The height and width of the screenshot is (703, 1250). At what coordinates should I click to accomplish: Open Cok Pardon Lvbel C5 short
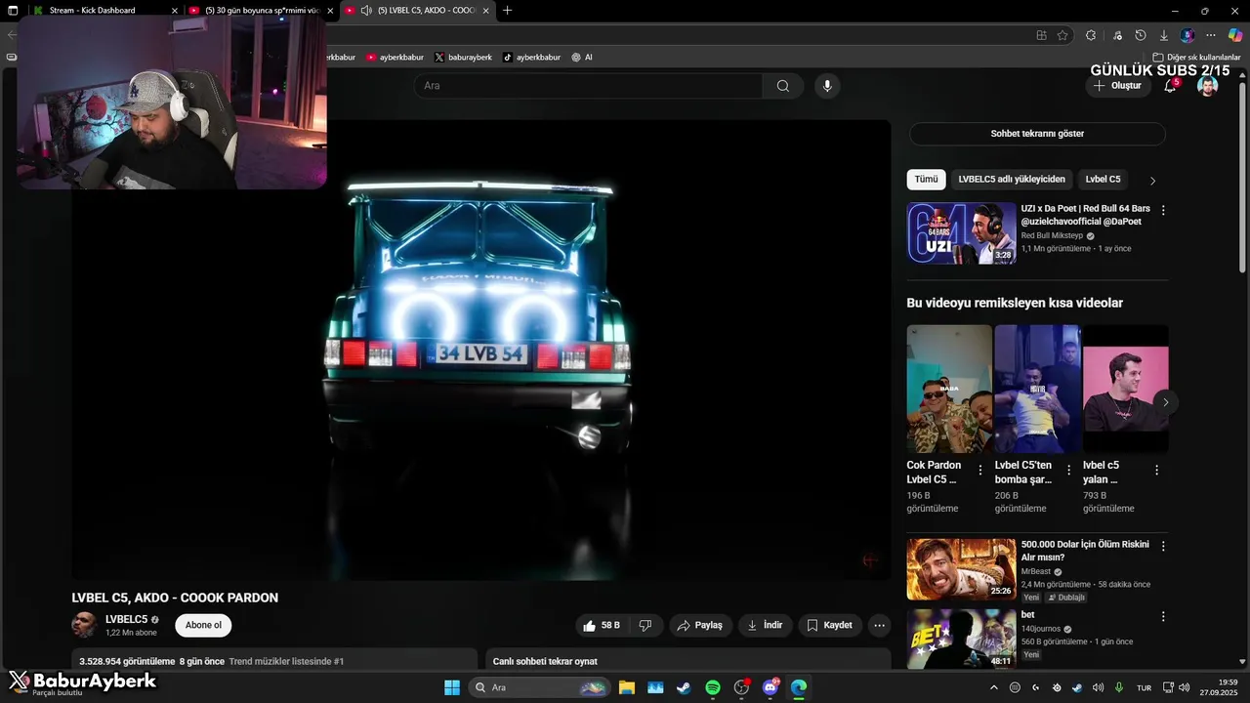point(948,389)
